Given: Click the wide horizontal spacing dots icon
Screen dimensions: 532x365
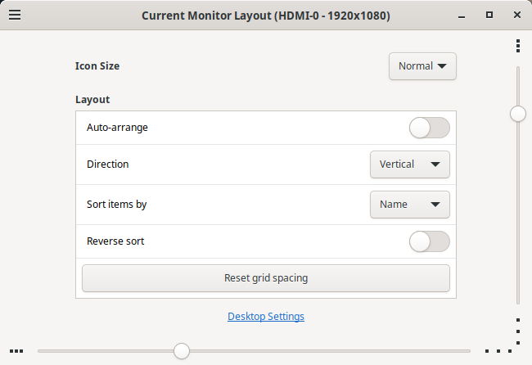Looking at the screenshot, I should 498,351.
